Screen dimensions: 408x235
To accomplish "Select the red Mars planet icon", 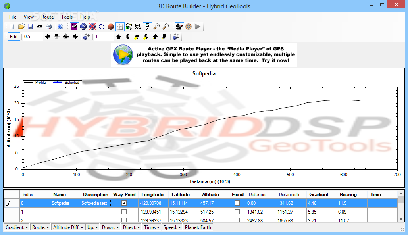I will 111,27.
